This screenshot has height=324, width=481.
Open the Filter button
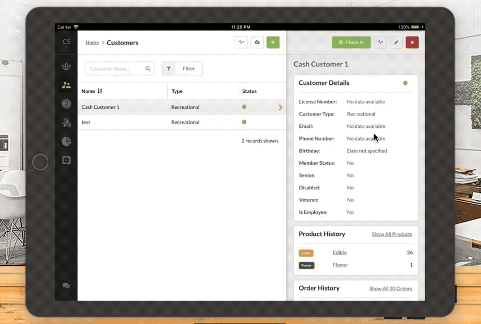click(182, 68)
